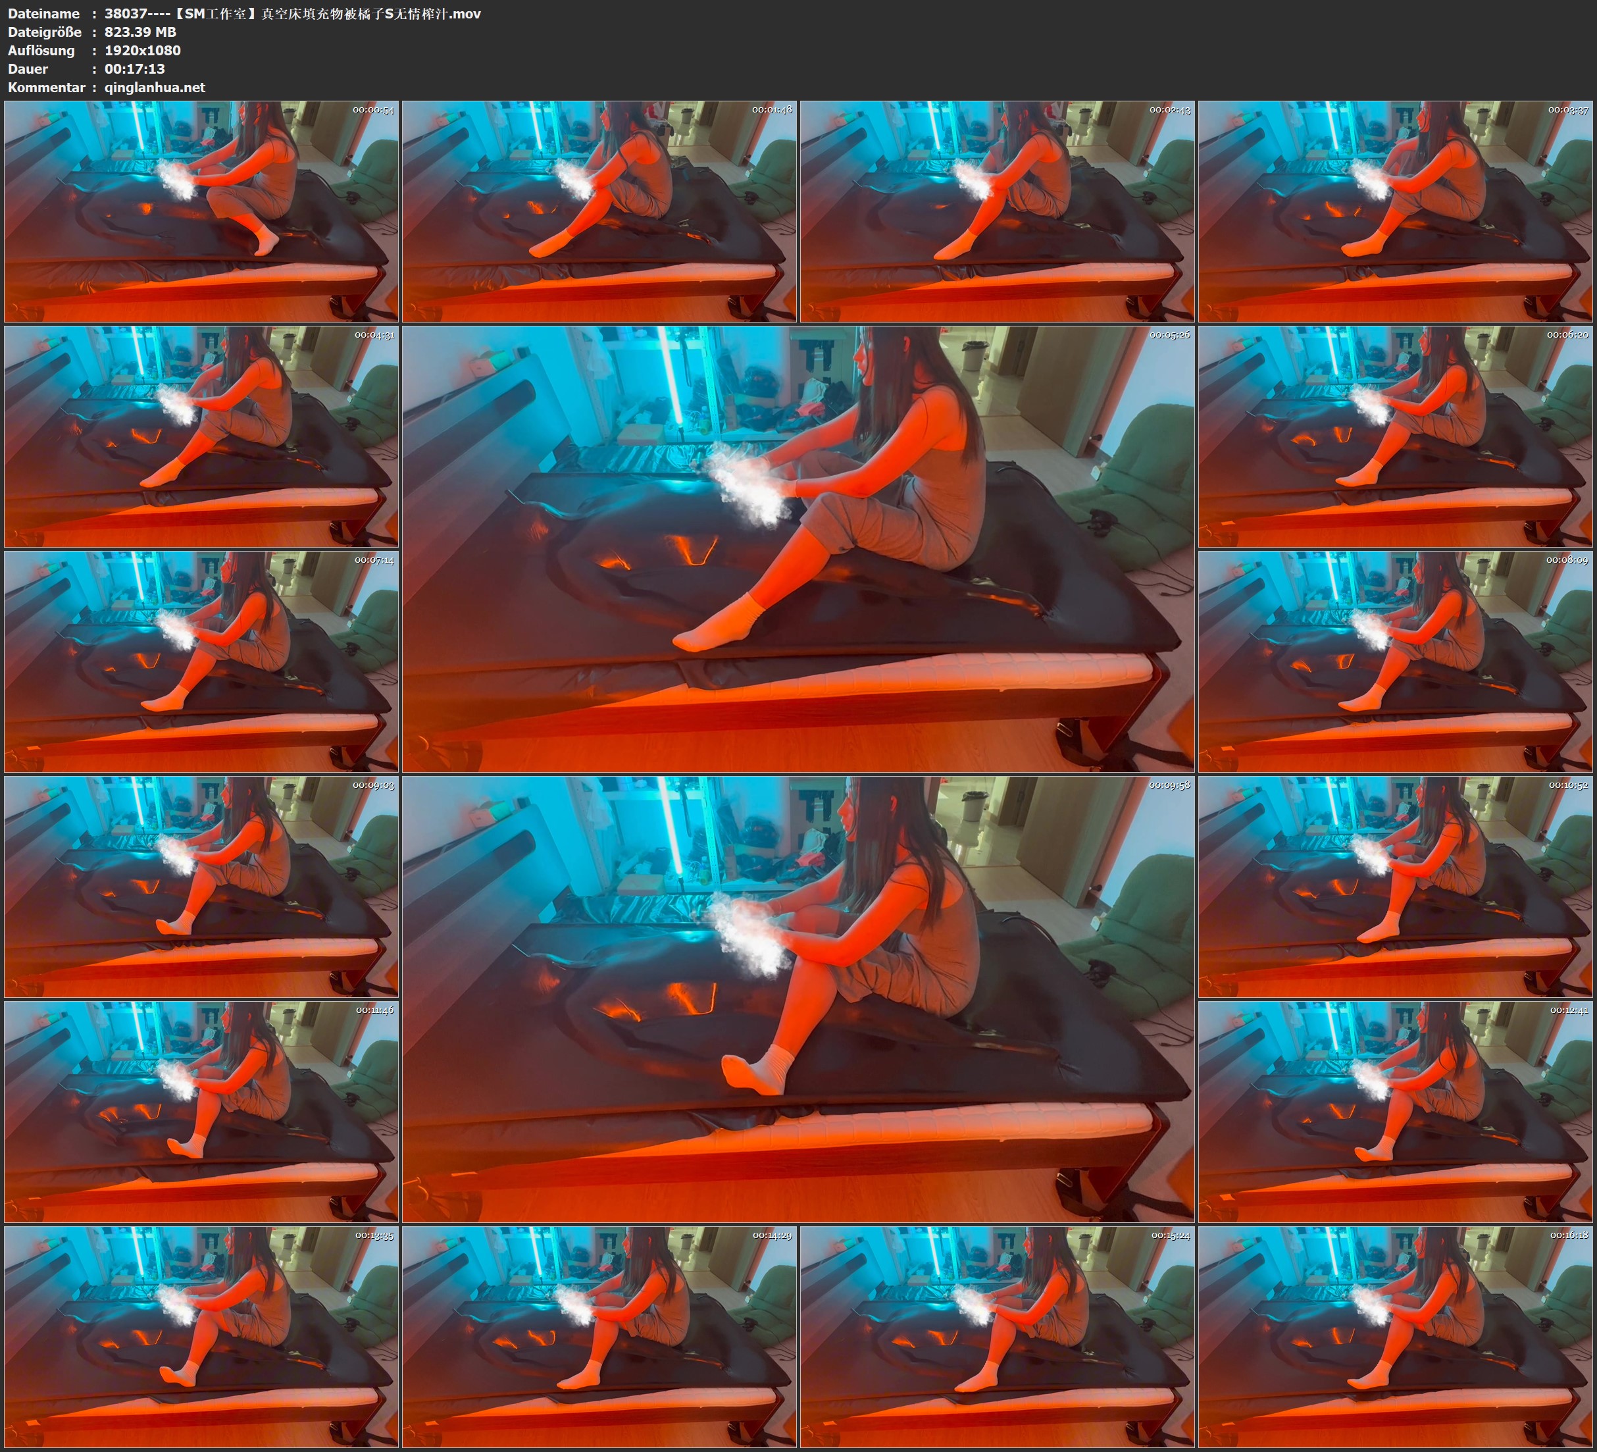
Task: Select the 00:07:14 frame
Action: (201, 661)
